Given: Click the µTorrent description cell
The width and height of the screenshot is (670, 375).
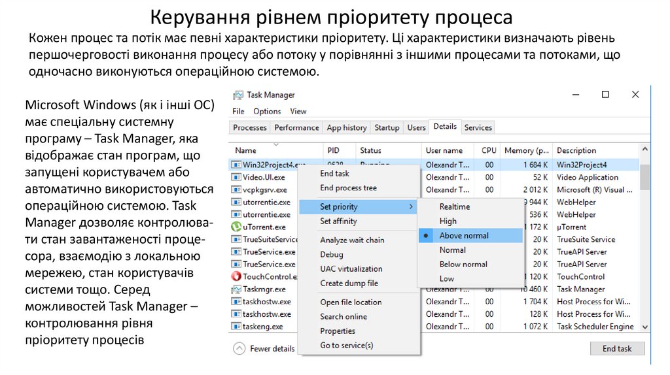Looking at the screenshot, I should tap(571, 227).
